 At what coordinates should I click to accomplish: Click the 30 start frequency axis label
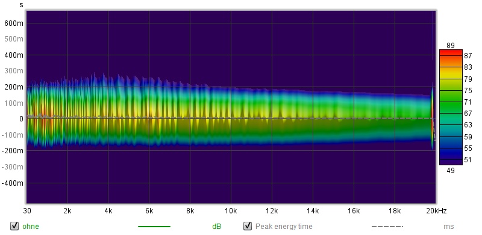pos(27,211)
